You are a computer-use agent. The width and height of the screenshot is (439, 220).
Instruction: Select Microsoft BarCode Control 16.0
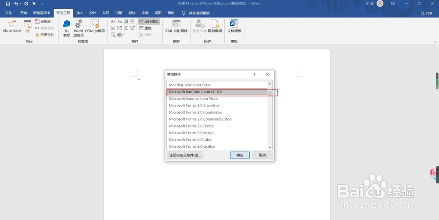click(217, 92)
